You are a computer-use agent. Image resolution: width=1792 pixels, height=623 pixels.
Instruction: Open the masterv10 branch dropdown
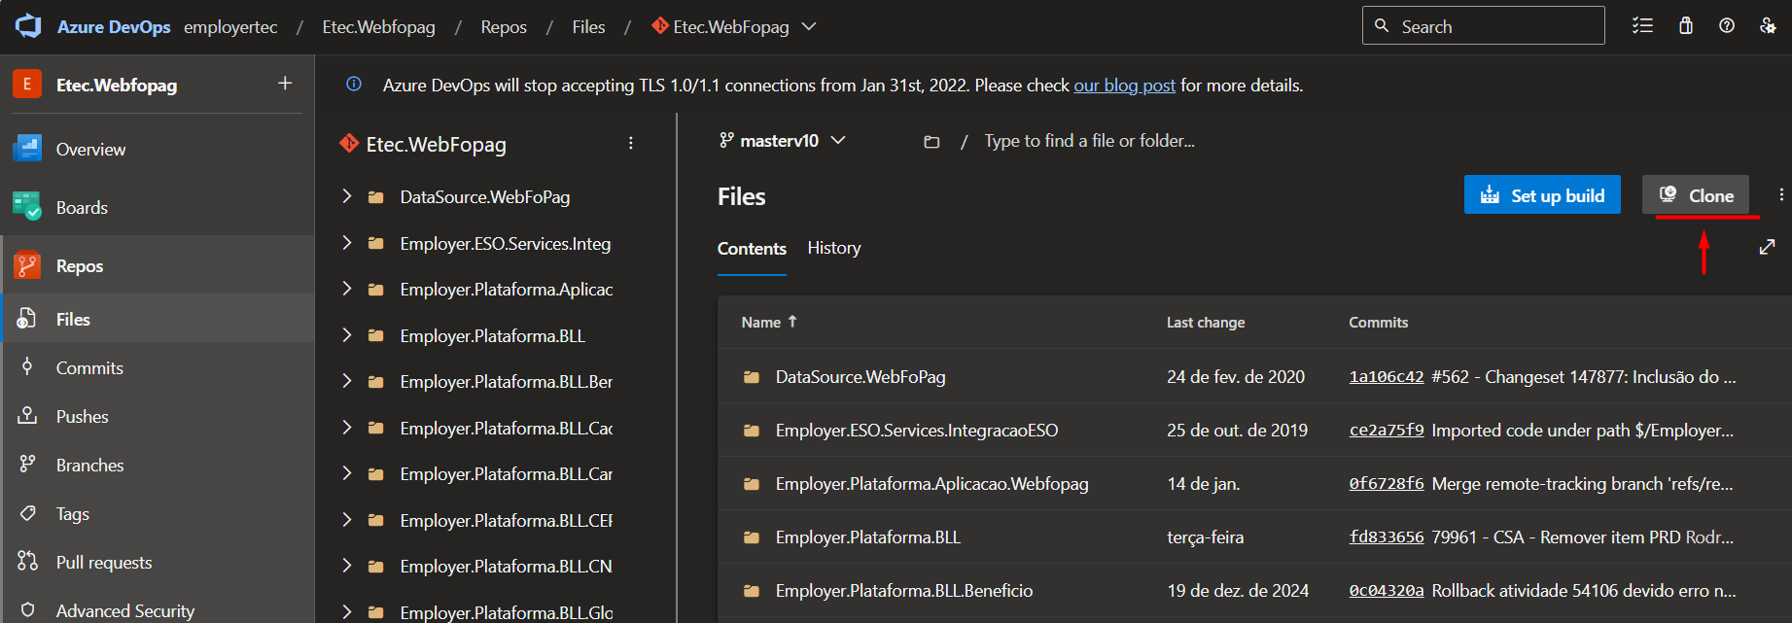click(783, 141)
